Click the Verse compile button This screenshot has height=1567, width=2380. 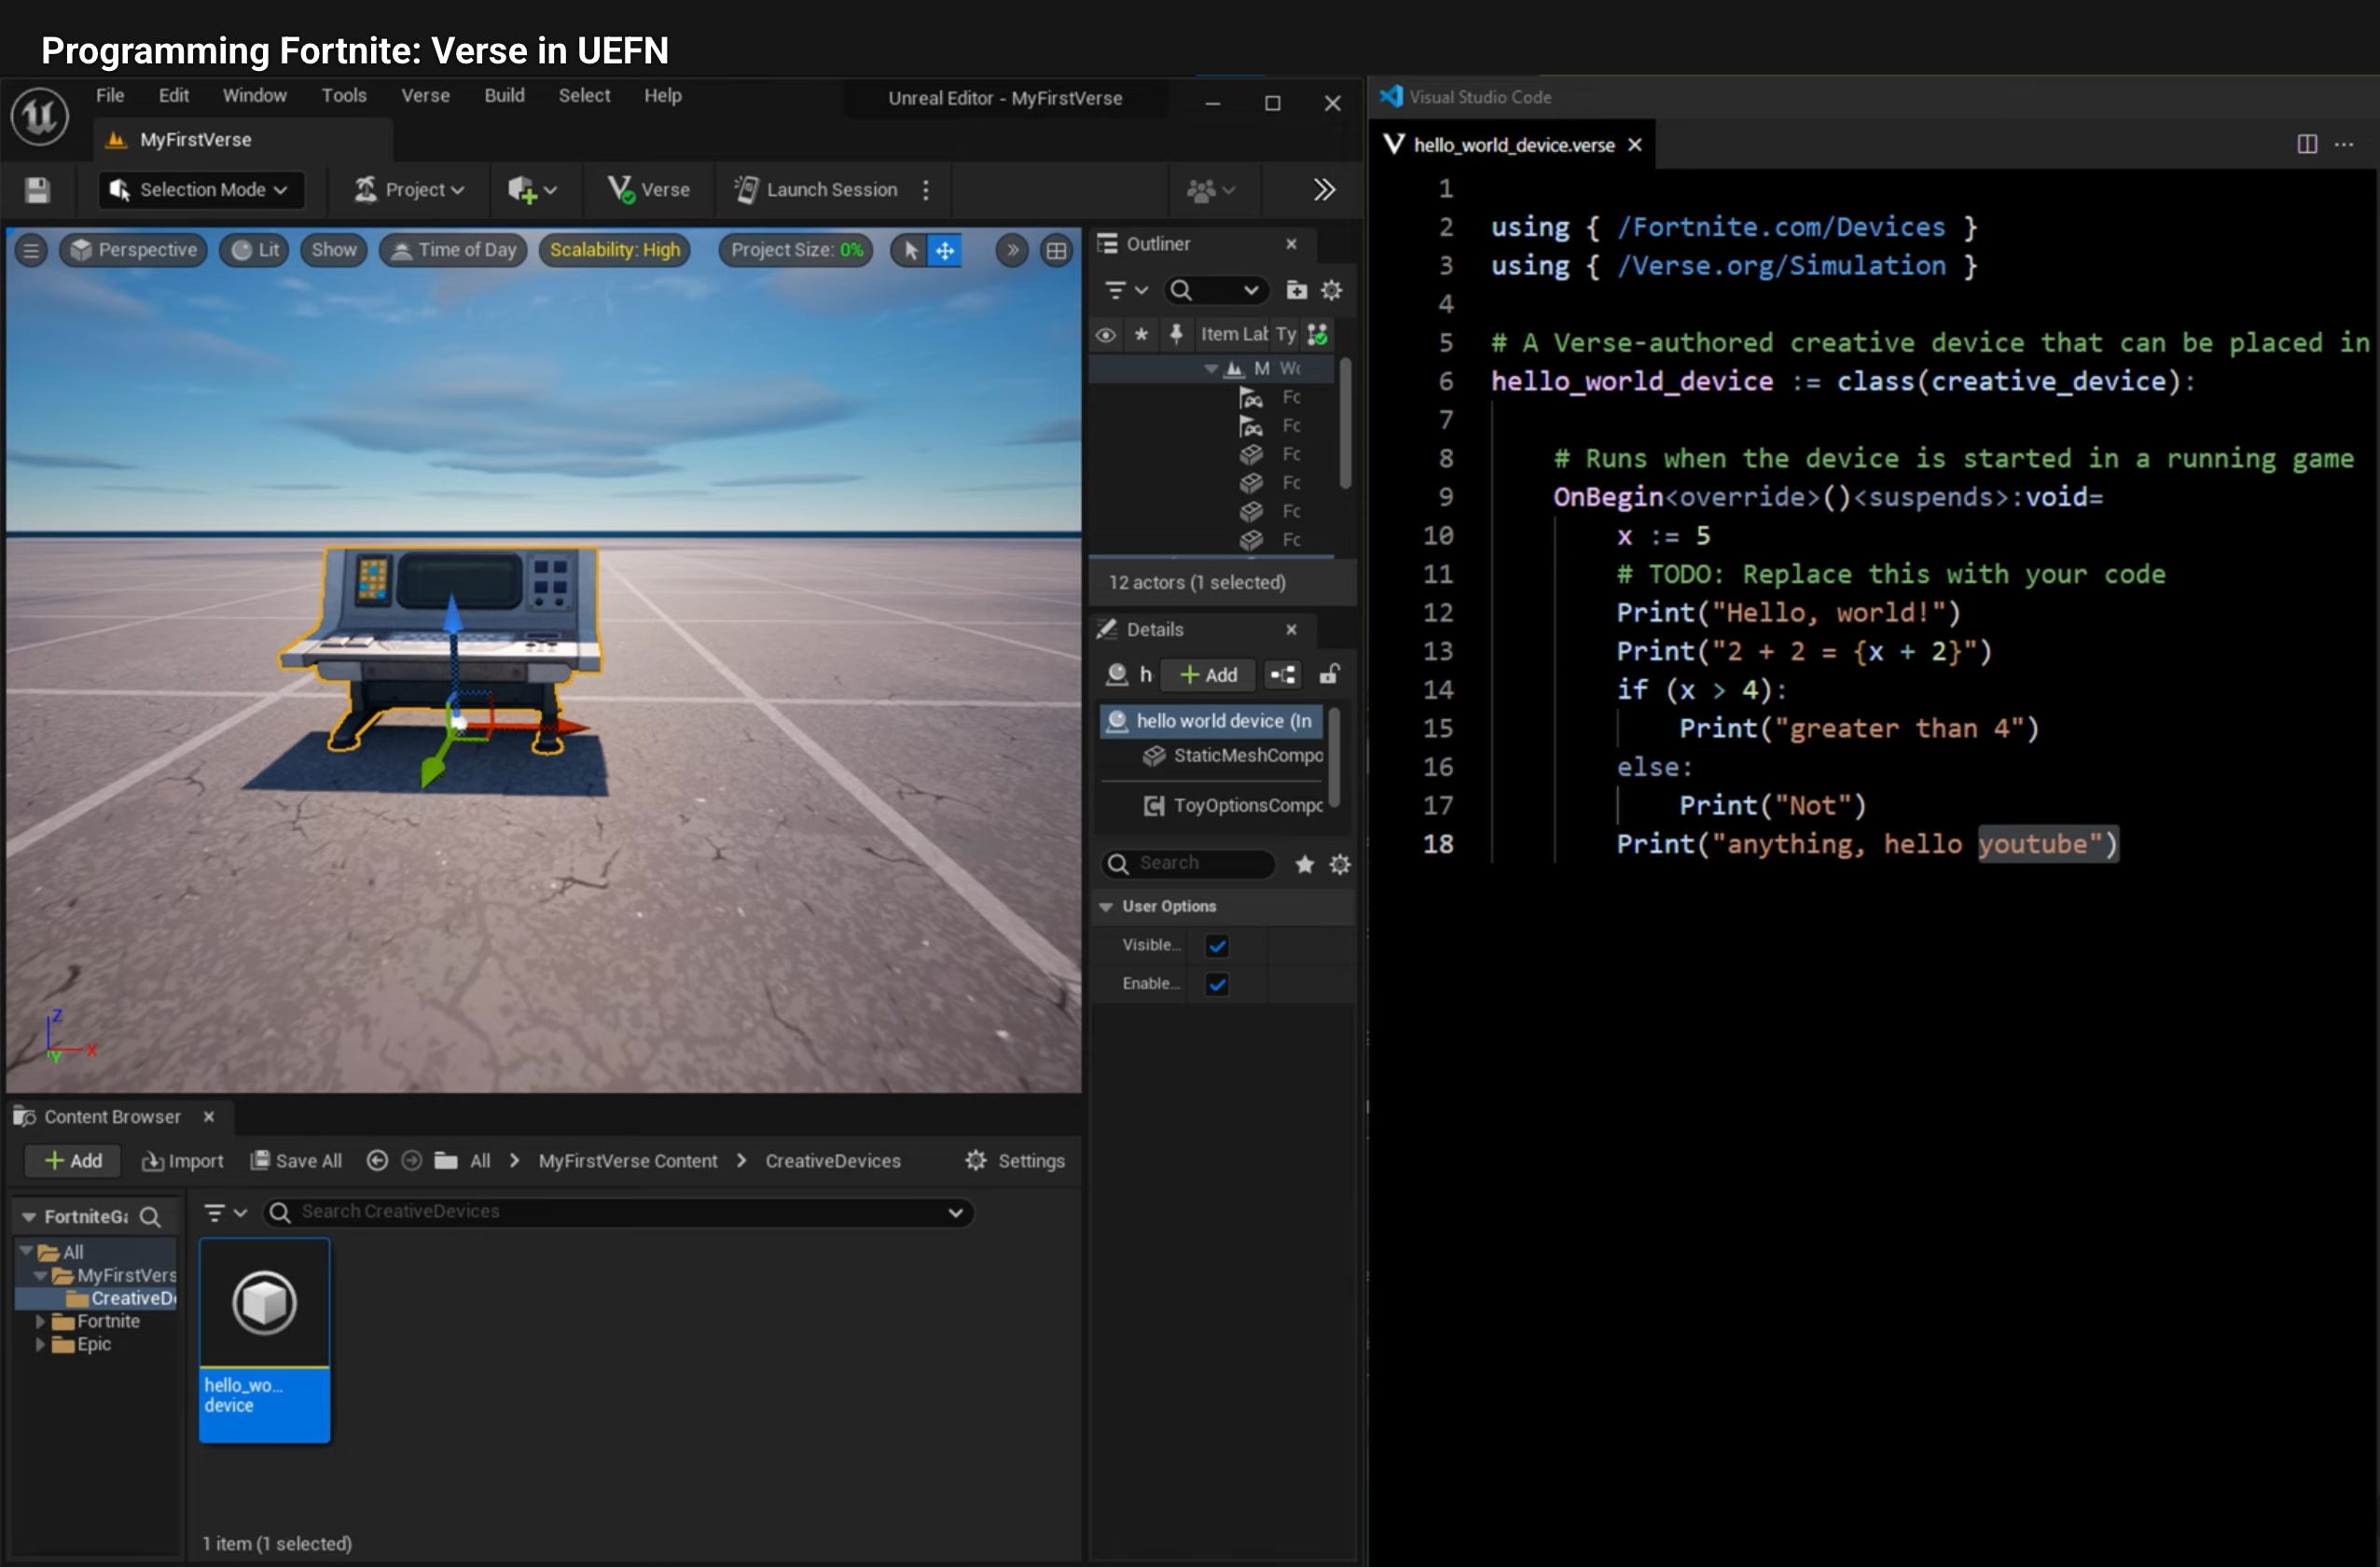point(649,190)
